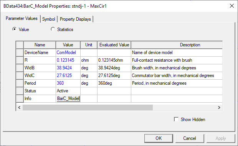This screenshot has height=146, width=238.
Task: Click the Status name cell
Action: (40, 91)
